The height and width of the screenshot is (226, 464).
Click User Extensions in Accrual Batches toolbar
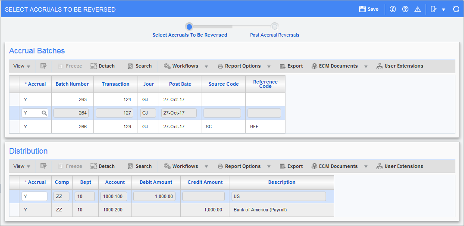(400, 66)
